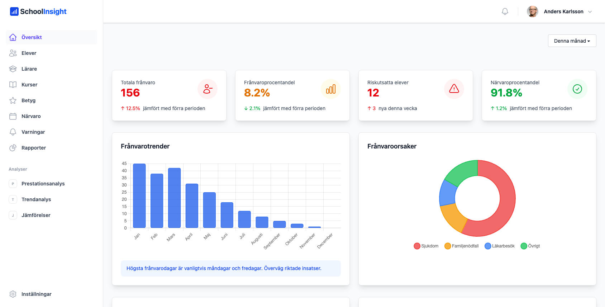Click the user-minus icon on Totala frånvaro
The width and height of the screenshot is (605, 307).
click(x=208, y=89)
